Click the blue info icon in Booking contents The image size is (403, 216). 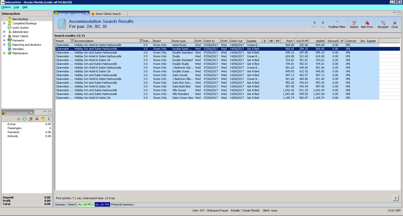(49, 119)
